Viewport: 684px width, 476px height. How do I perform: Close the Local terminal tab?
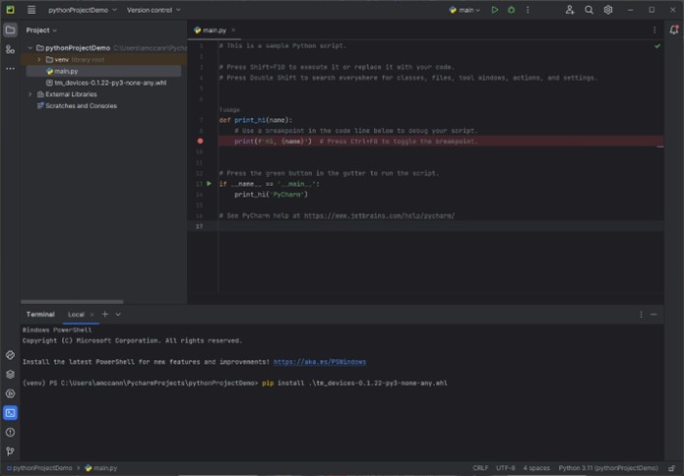click(x=92, y=315)
